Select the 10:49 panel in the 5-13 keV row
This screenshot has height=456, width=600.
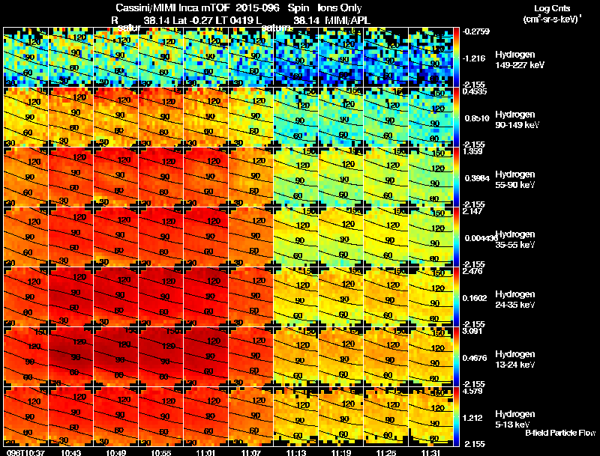pyautogui.click(x=116, y=417)
